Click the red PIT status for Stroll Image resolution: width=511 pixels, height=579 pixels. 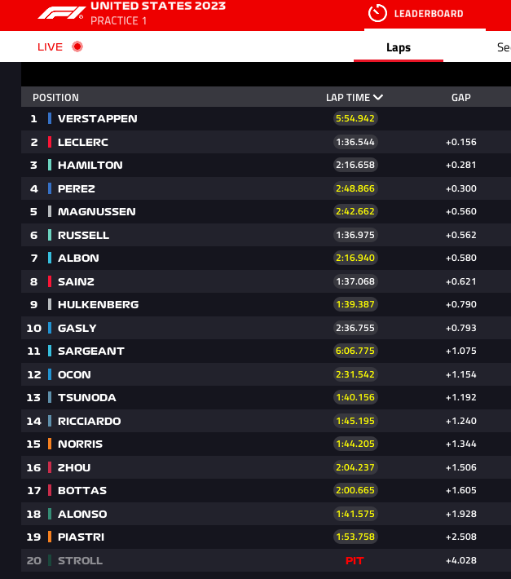pos(355,560)
